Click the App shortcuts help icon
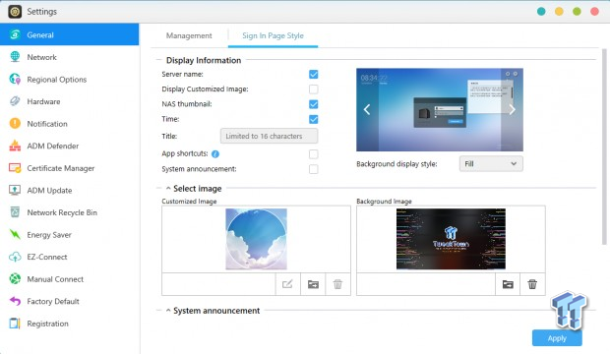Image resolution: width=610 pixels, height=354 pixels. click(x=215, y=154)
